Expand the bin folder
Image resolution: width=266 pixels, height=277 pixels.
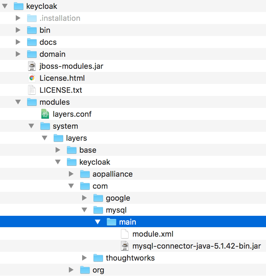[x=18, y=30]
